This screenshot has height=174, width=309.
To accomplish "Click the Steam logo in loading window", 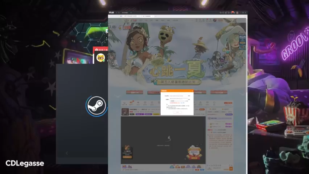I will click(97, 105).
